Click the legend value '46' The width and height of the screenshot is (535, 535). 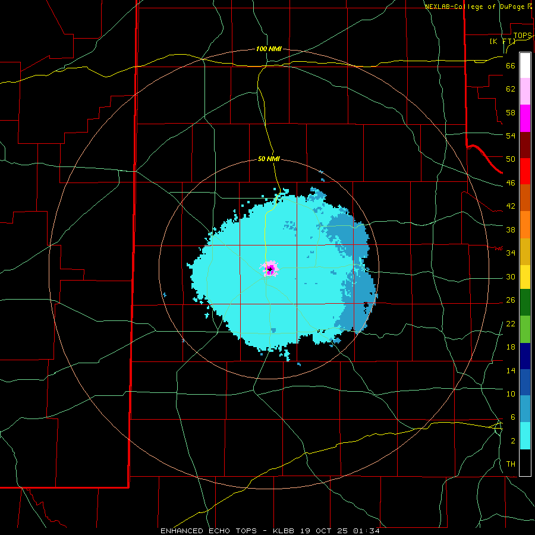coord(511,183)
